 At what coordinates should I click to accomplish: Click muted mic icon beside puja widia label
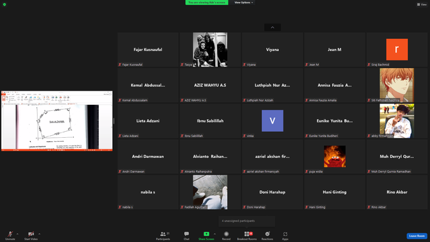[306, 172]
